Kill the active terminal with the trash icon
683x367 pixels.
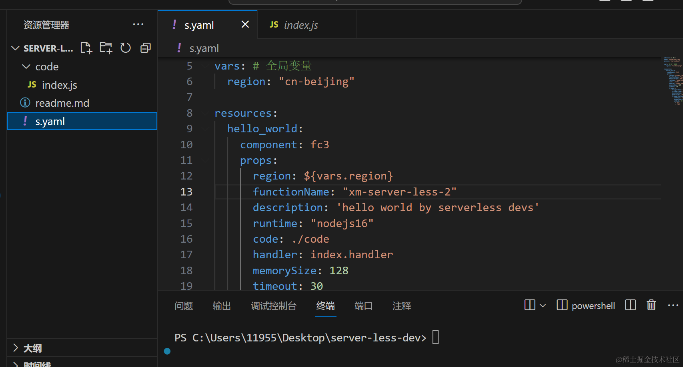(651, 305)
